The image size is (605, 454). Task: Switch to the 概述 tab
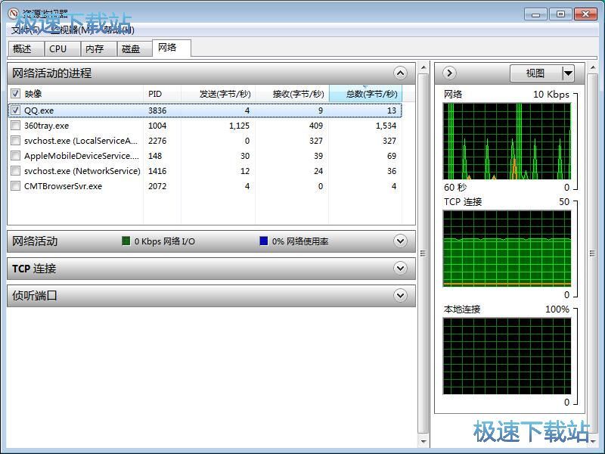click(x=26, y=49)
